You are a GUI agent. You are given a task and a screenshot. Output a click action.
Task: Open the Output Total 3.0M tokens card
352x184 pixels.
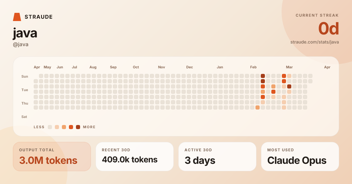52,157
